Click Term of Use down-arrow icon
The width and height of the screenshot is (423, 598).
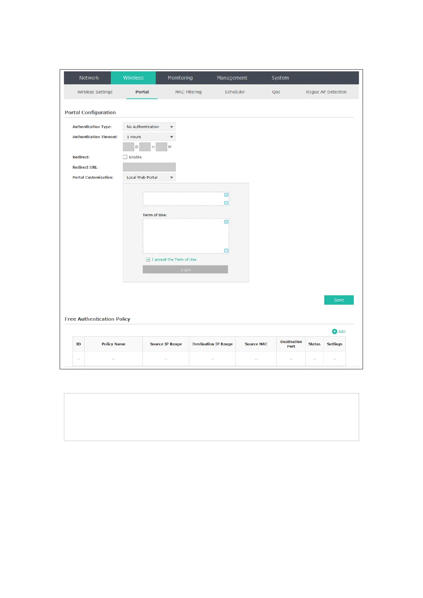coord(226,250)
